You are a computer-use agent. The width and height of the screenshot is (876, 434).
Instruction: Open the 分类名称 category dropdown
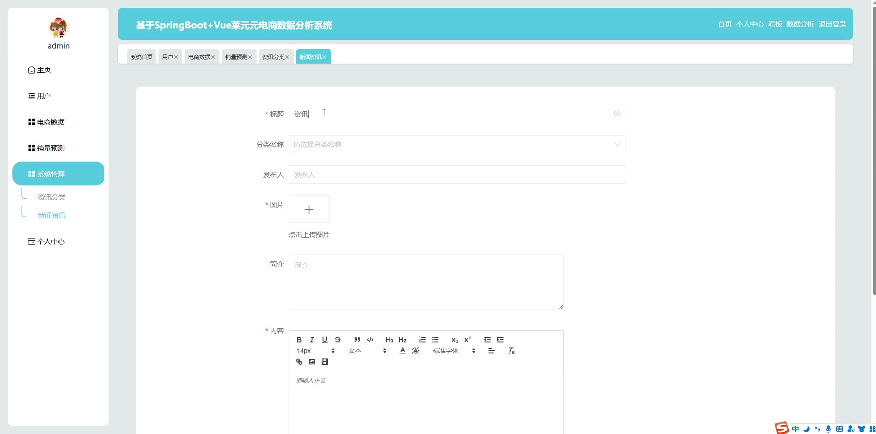(456, 145)
